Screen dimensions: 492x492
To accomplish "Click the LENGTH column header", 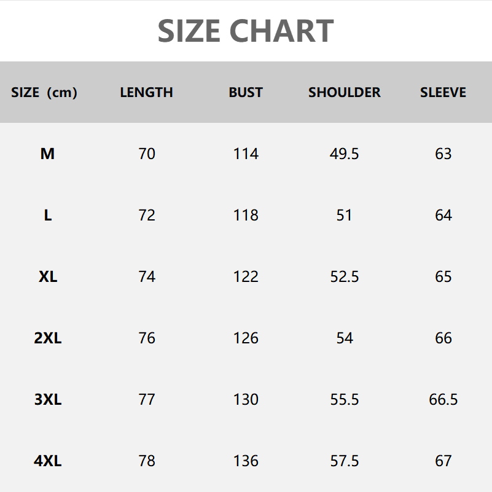I will click(146, 93).
